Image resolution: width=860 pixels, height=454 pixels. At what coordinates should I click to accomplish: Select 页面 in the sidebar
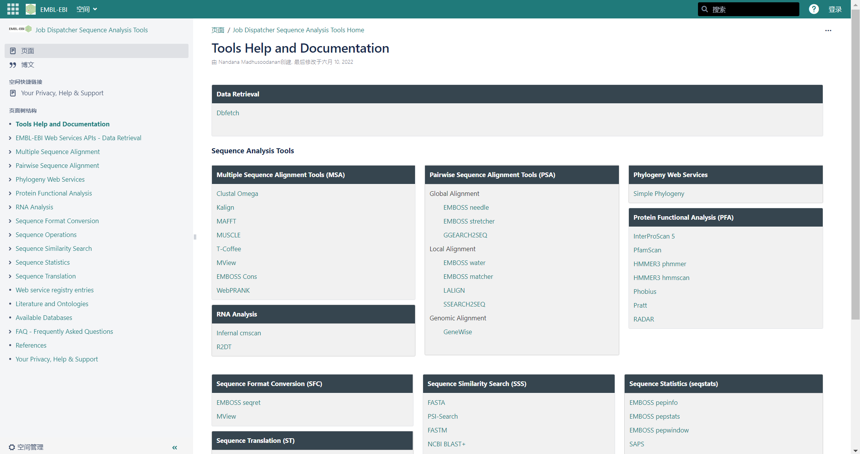point(96,51)
